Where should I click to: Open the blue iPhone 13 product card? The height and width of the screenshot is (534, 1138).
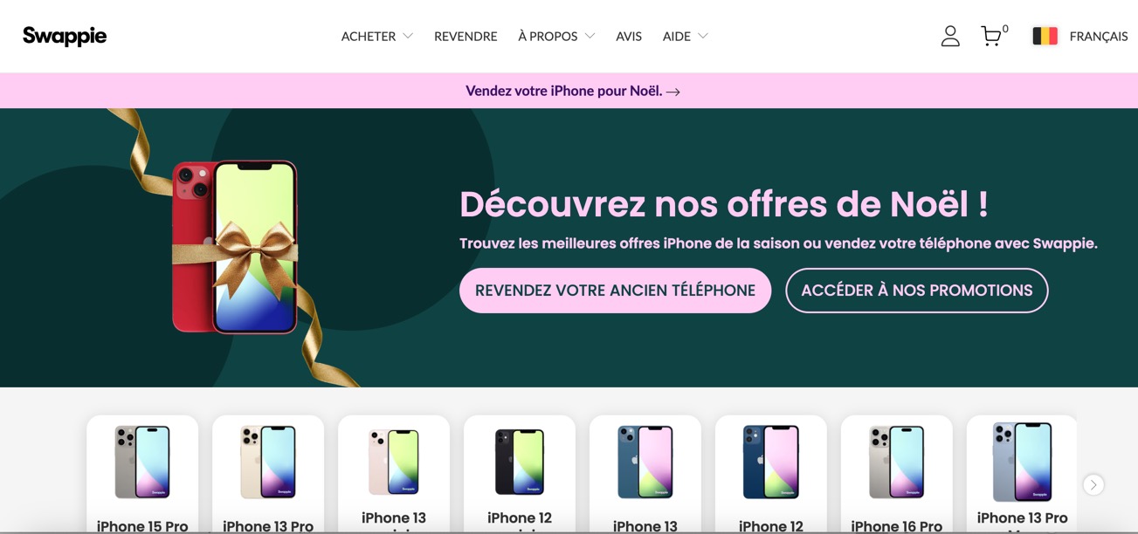[x=645, y=474]
